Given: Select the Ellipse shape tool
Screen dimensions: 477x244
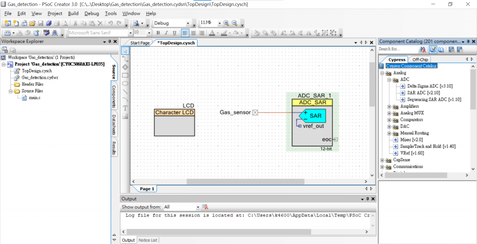Looking at the screenshot, I should [x=125, y=83].
